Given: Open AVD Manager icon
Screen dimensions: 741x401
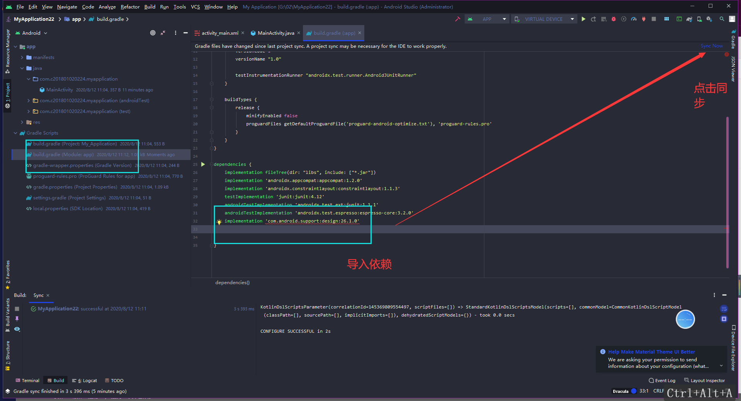Looking at the screenshot, I should 699,19.
